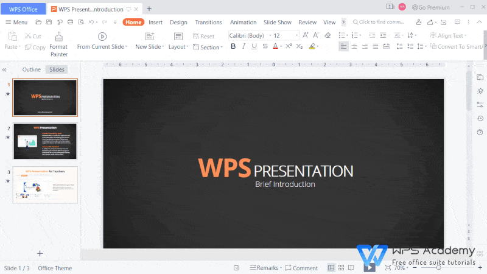This screenshot has height=274, width=487.
Task: Click the Reset button
Action: 203,36
